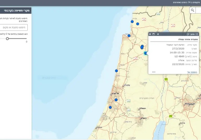Select the blue marker east of Nahariya

(x=138, y=24)
